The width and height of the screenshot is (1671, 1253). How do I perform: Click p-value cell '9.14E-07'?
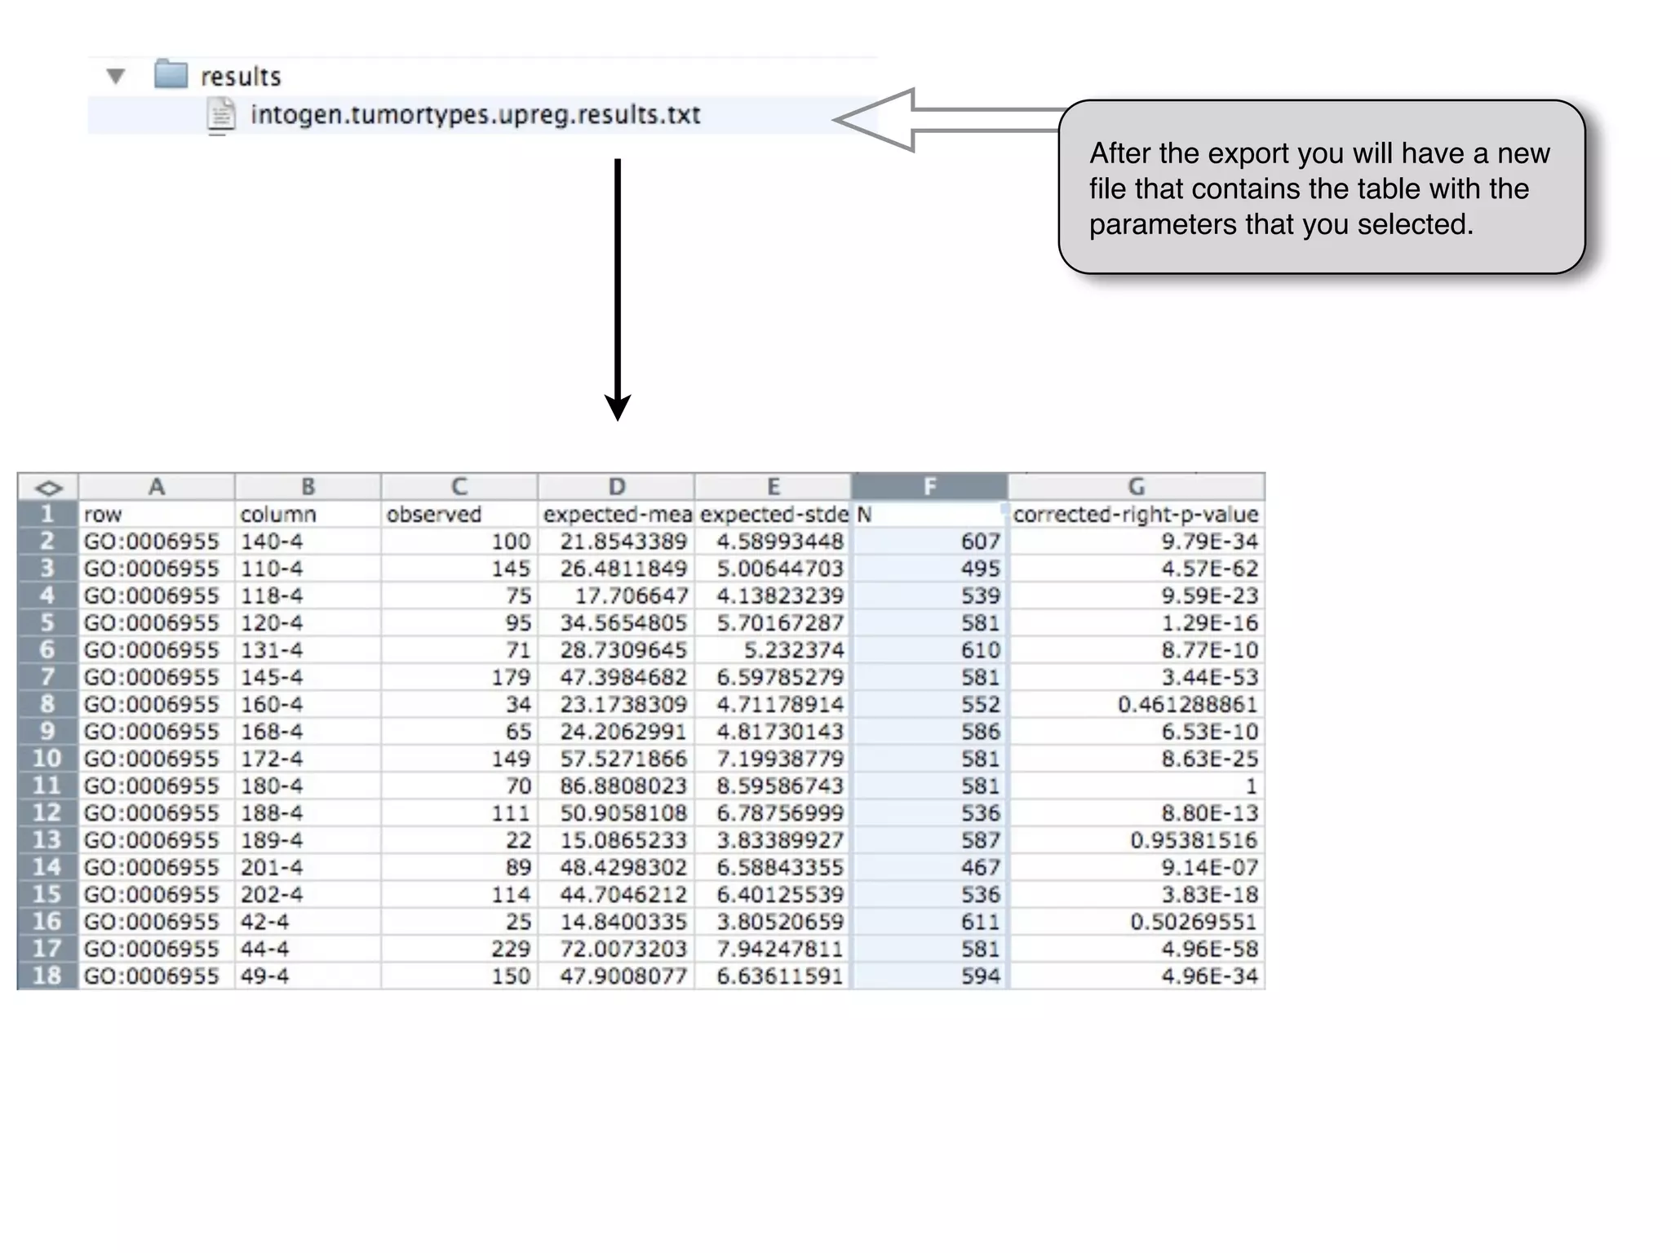(1137, 867)
